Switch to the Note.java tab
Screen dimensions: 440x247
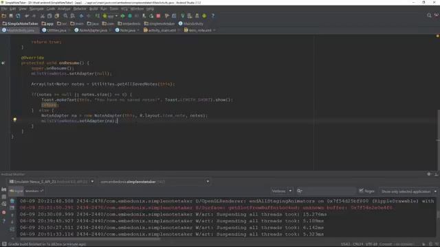(x=126, y=30)
